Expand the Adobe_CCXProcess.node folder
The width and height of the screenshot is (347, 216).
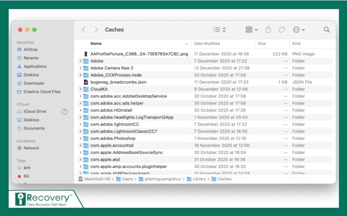click(x=81, y=75)
